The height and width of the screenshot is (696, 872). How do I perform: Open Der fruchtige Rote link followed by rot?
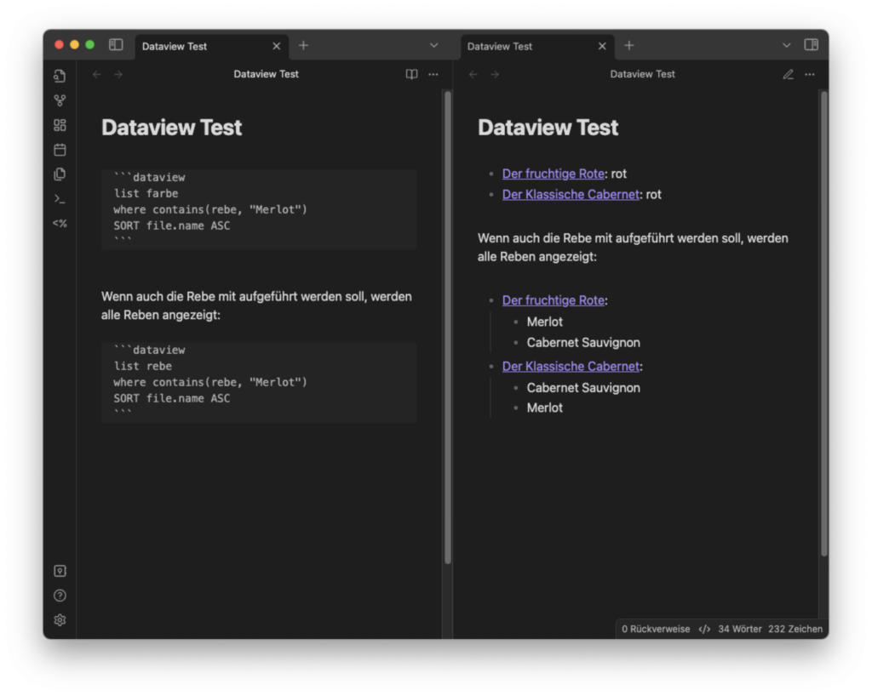pos(554,174)
